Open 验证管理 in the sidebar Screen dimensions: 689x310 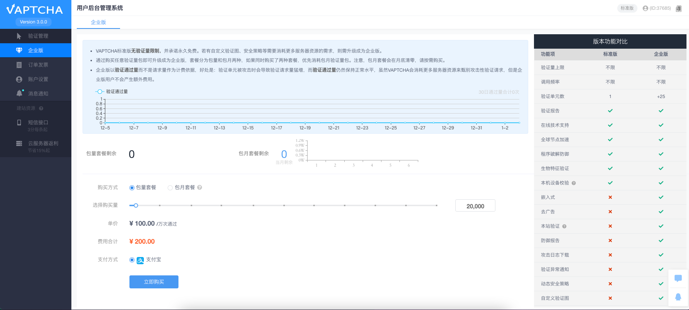coord(36,36)
